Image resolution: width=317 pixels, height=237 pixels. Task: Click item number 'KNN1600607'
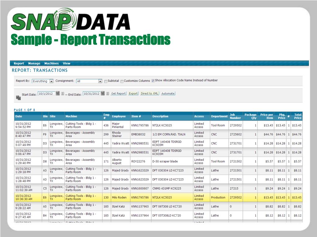(140, 189)
